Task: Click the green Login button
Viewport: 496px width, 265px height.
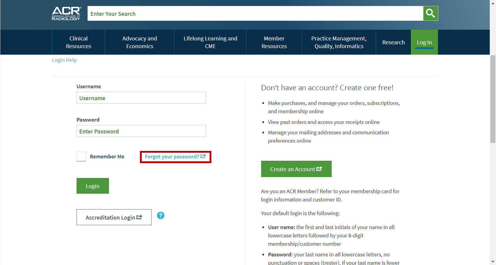Action: (93, 186)
